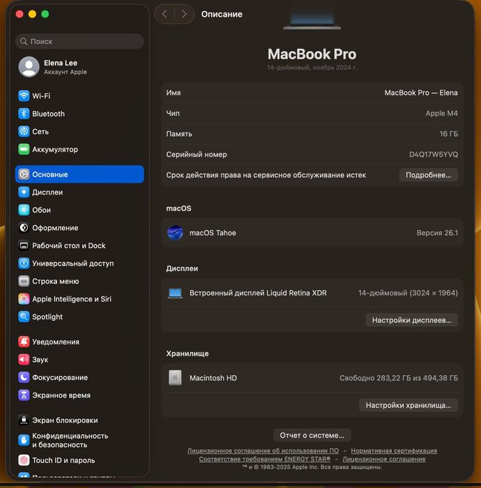The width and height of the screenshot is (481, 488).
Task: Click the hourglass icon for Экранное время
Action: point(24,395)
